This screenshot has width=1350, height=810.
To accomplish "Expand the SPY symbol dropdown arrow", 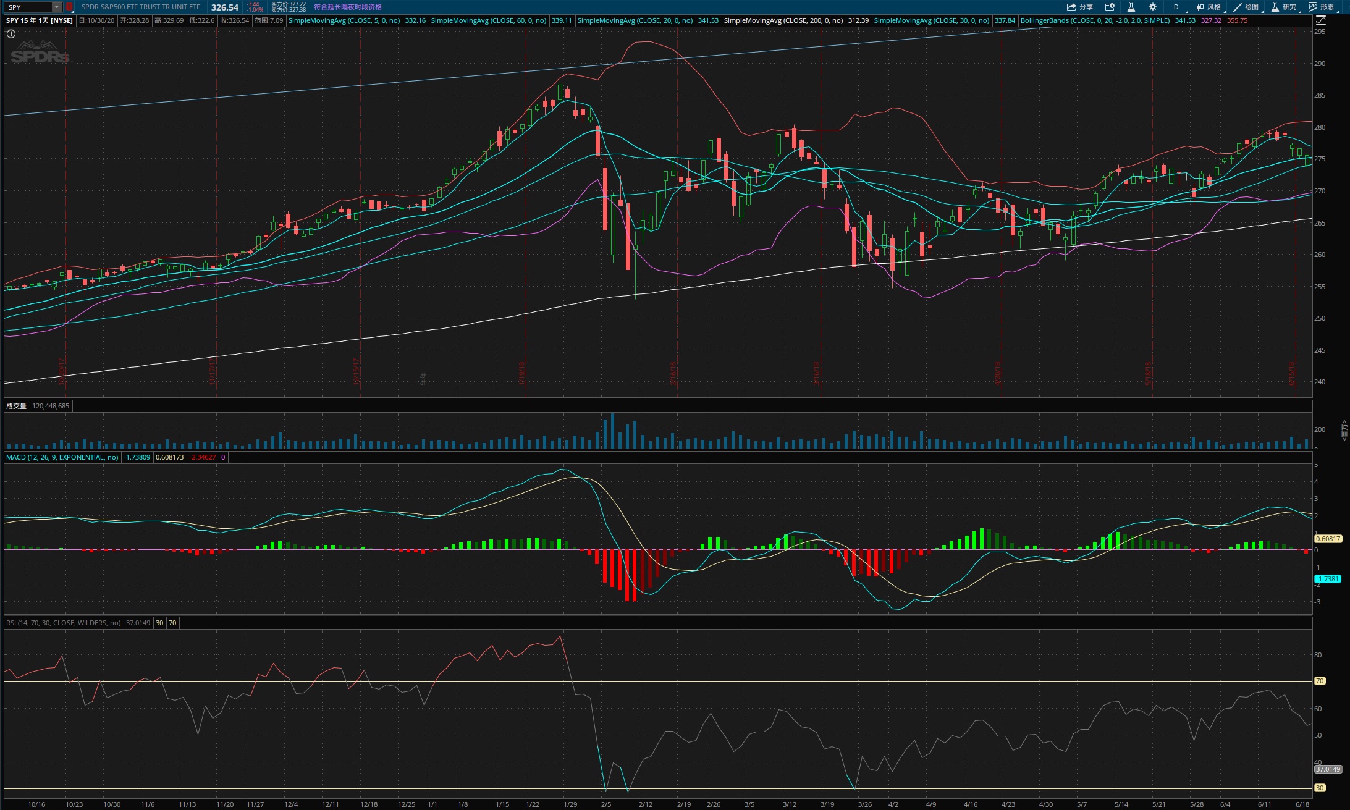I will [57, 7].
